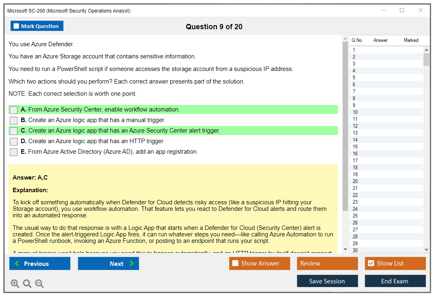Toggle the Show Answer checkbox
436x298 pixels.
point(235,264)
